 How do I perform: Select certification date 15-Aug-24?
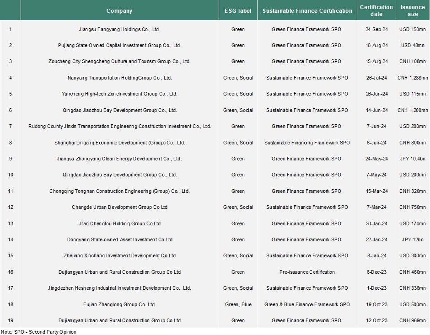[x=376, y=61]
